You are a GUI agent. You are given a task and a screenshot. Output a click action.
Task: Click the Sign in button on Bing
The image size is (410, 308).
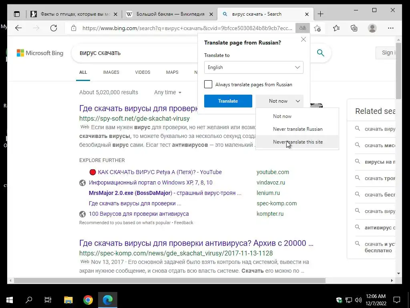[386, 53]
